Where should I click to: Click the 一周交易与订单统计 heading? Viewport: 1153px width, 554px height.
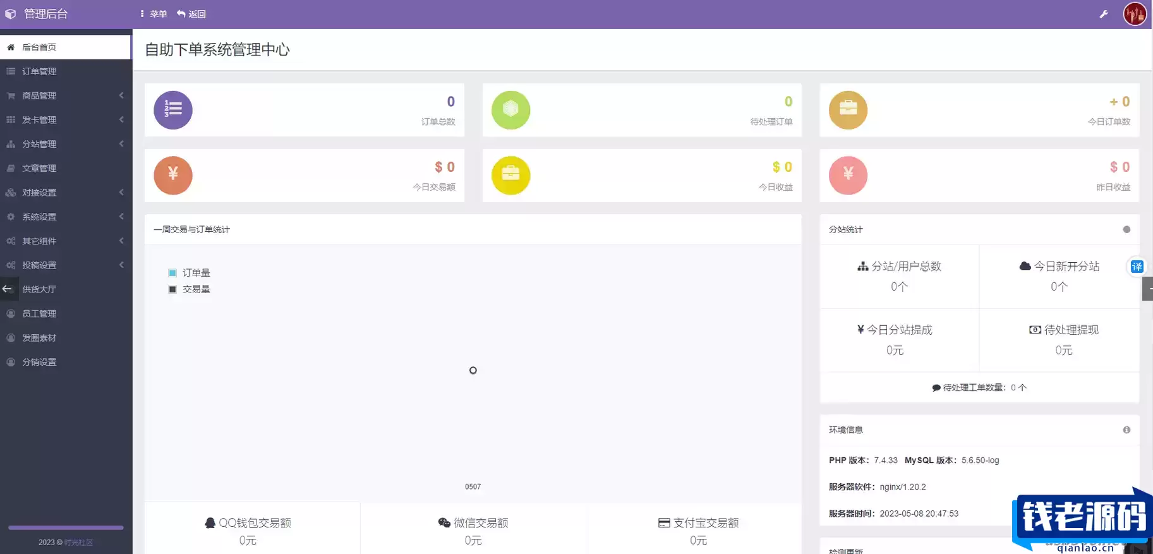tap(191, 229)
